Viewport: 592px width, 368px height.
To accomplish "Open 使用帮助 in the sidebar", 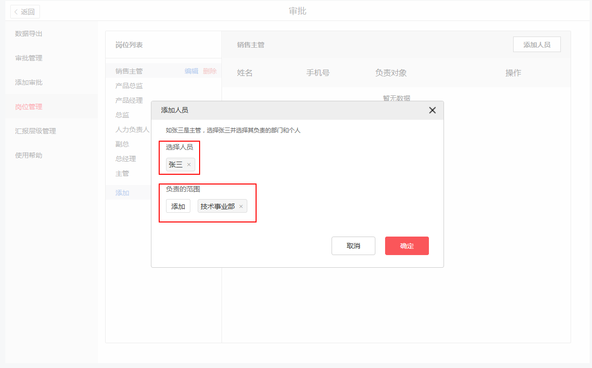I will [29, 155].
